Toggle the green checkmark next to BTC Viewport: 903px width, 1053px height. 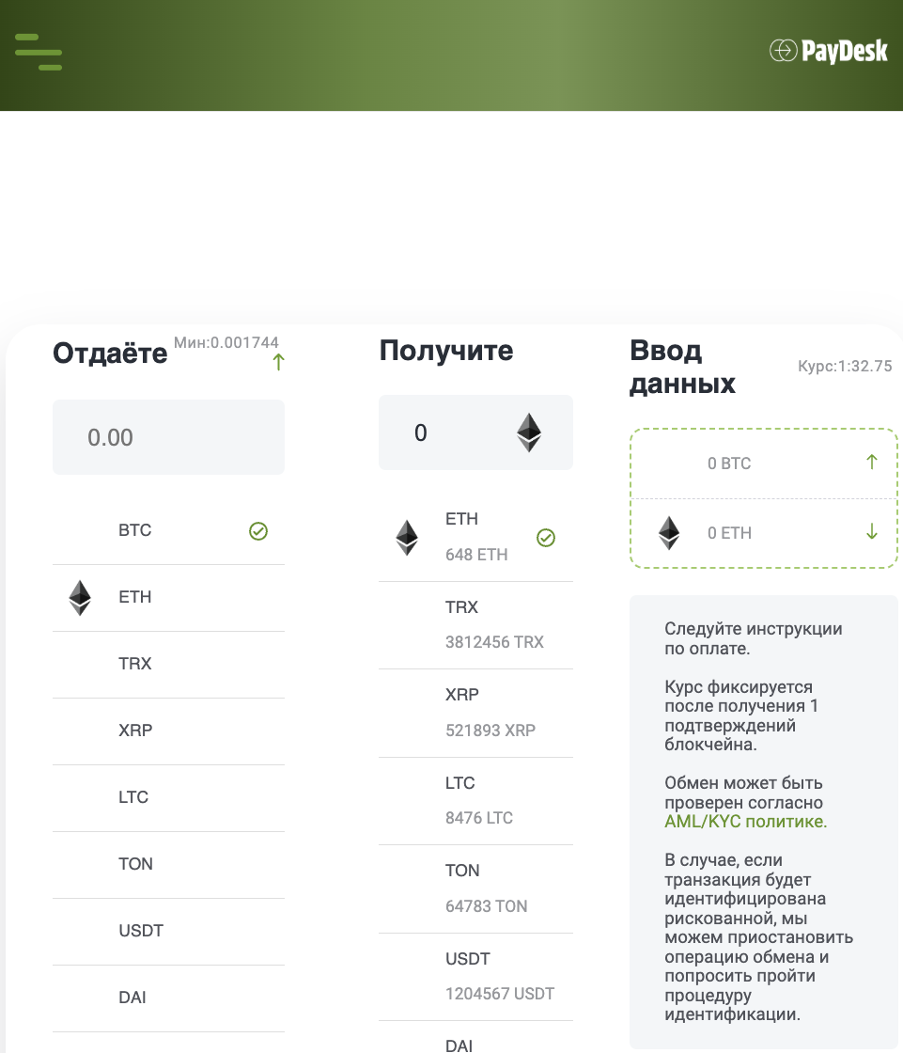[257, 531]
